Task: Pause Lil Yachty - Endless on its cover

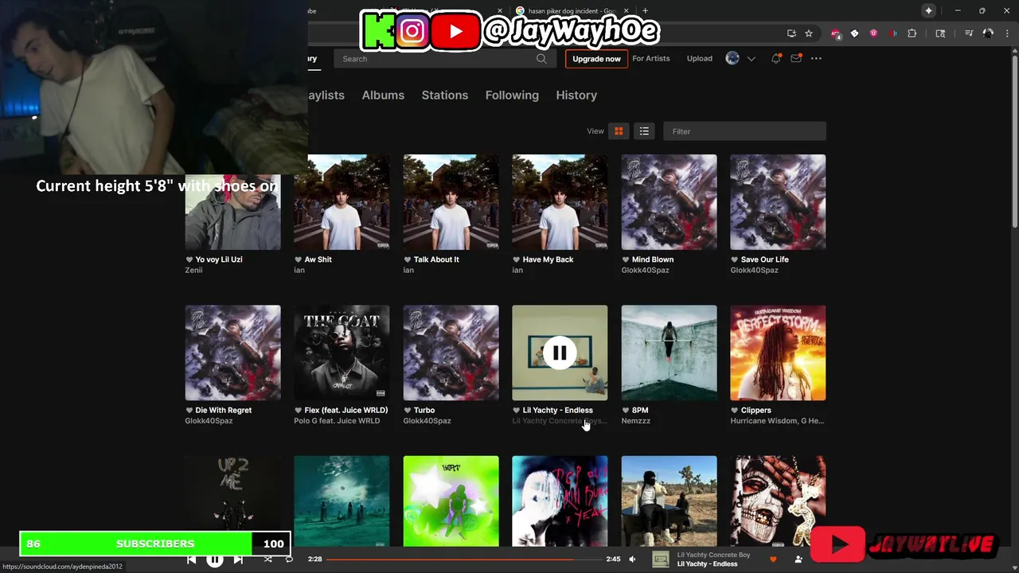Action: click(560, 353)
